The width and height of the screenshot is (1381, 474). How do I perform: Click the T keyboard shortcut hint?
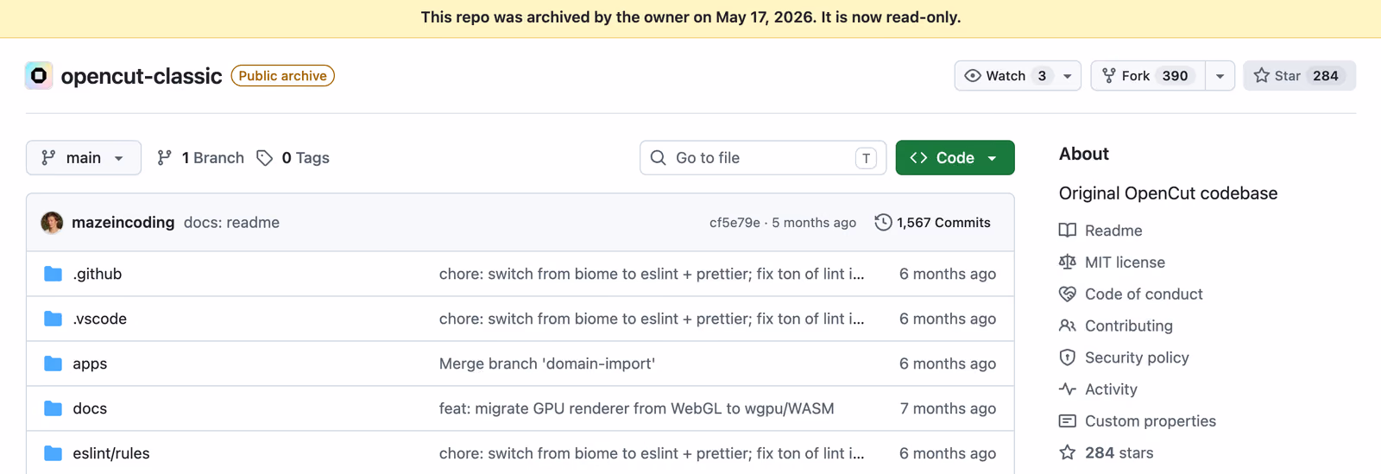point(866,158)
